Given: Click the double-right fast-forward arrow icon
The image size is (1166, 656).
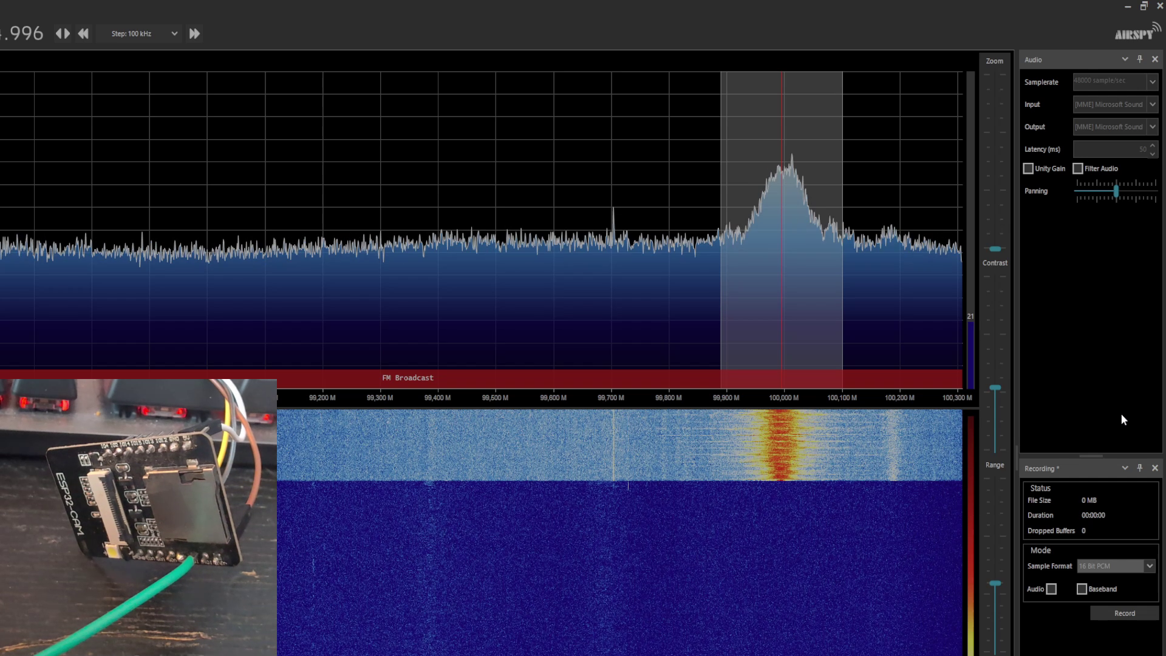Looking at the screenshot, I should click(194, 34).
